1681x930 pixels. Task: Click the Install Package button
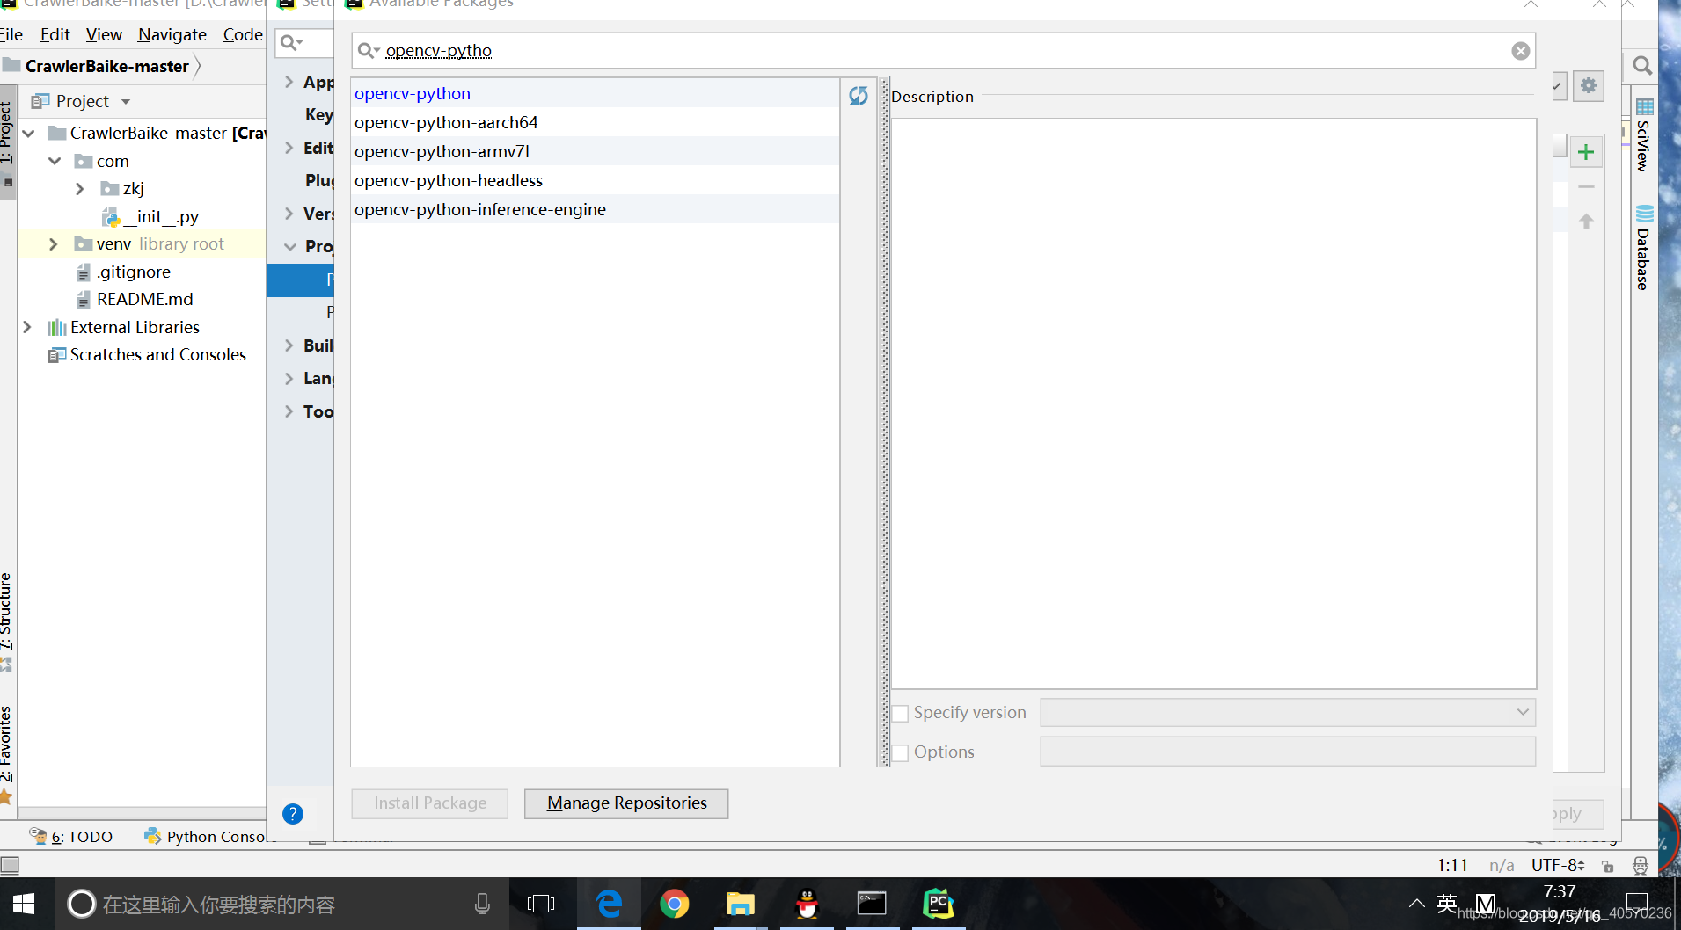tap(429, 803)
